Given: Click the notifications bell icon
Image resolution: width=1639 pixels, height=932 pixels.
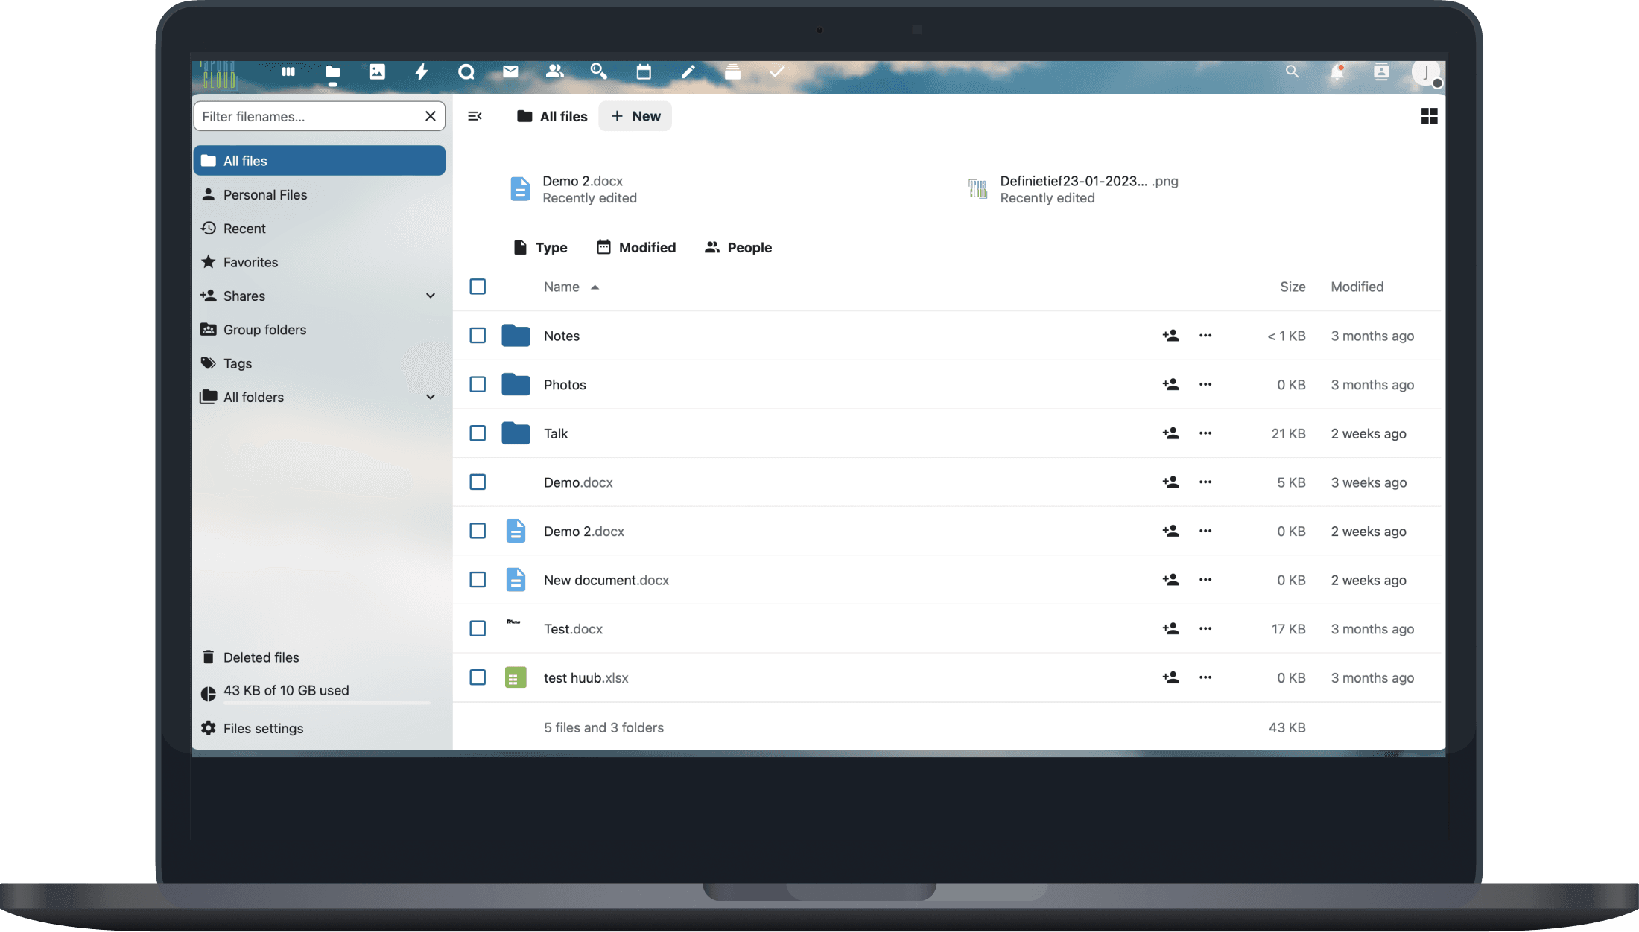Looking at the screenshot, I should 1337,72.
